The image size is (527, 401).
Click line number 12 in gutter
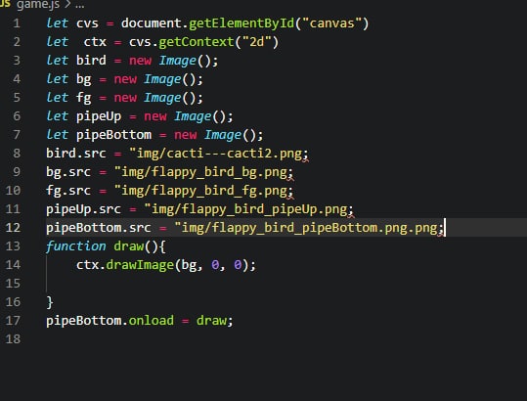pyautogui.click(x=13, y=228)
